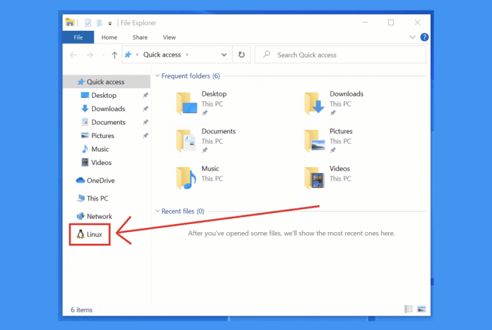492x330 pixels.
Task: Click the pin icon beside sidebar Pictures
Action: [145, 136]
